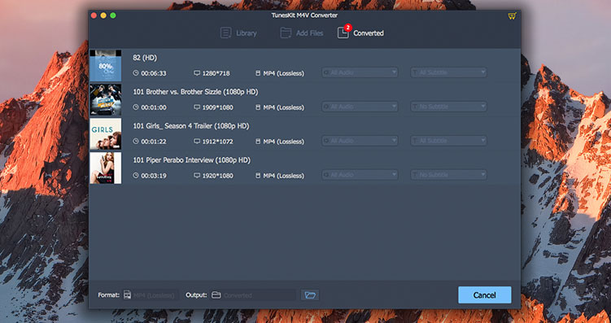Click the red notification badge showing 2
This screenshot has height=323, width=611.
point(348,28)
